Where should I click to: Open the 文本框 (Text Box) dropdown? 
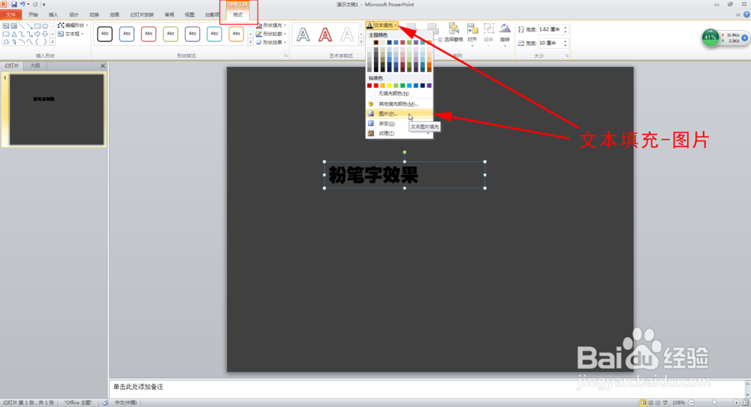(x=71, y=34)
